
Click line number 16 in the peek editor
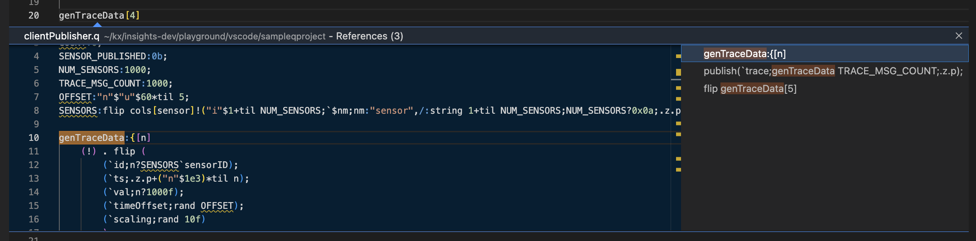[x=34, y=219]
